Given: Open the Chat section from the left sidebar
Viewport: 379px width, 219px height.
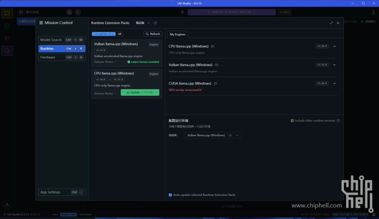Looking at the screenshot, I should (x=7, y=13).
